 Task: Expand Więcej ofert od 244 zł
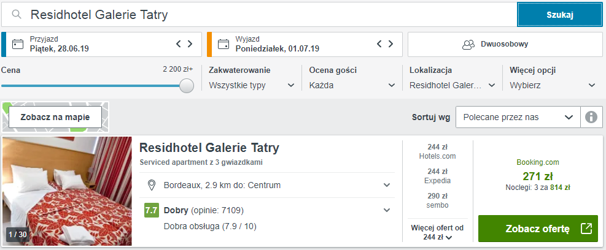[438, 233]
